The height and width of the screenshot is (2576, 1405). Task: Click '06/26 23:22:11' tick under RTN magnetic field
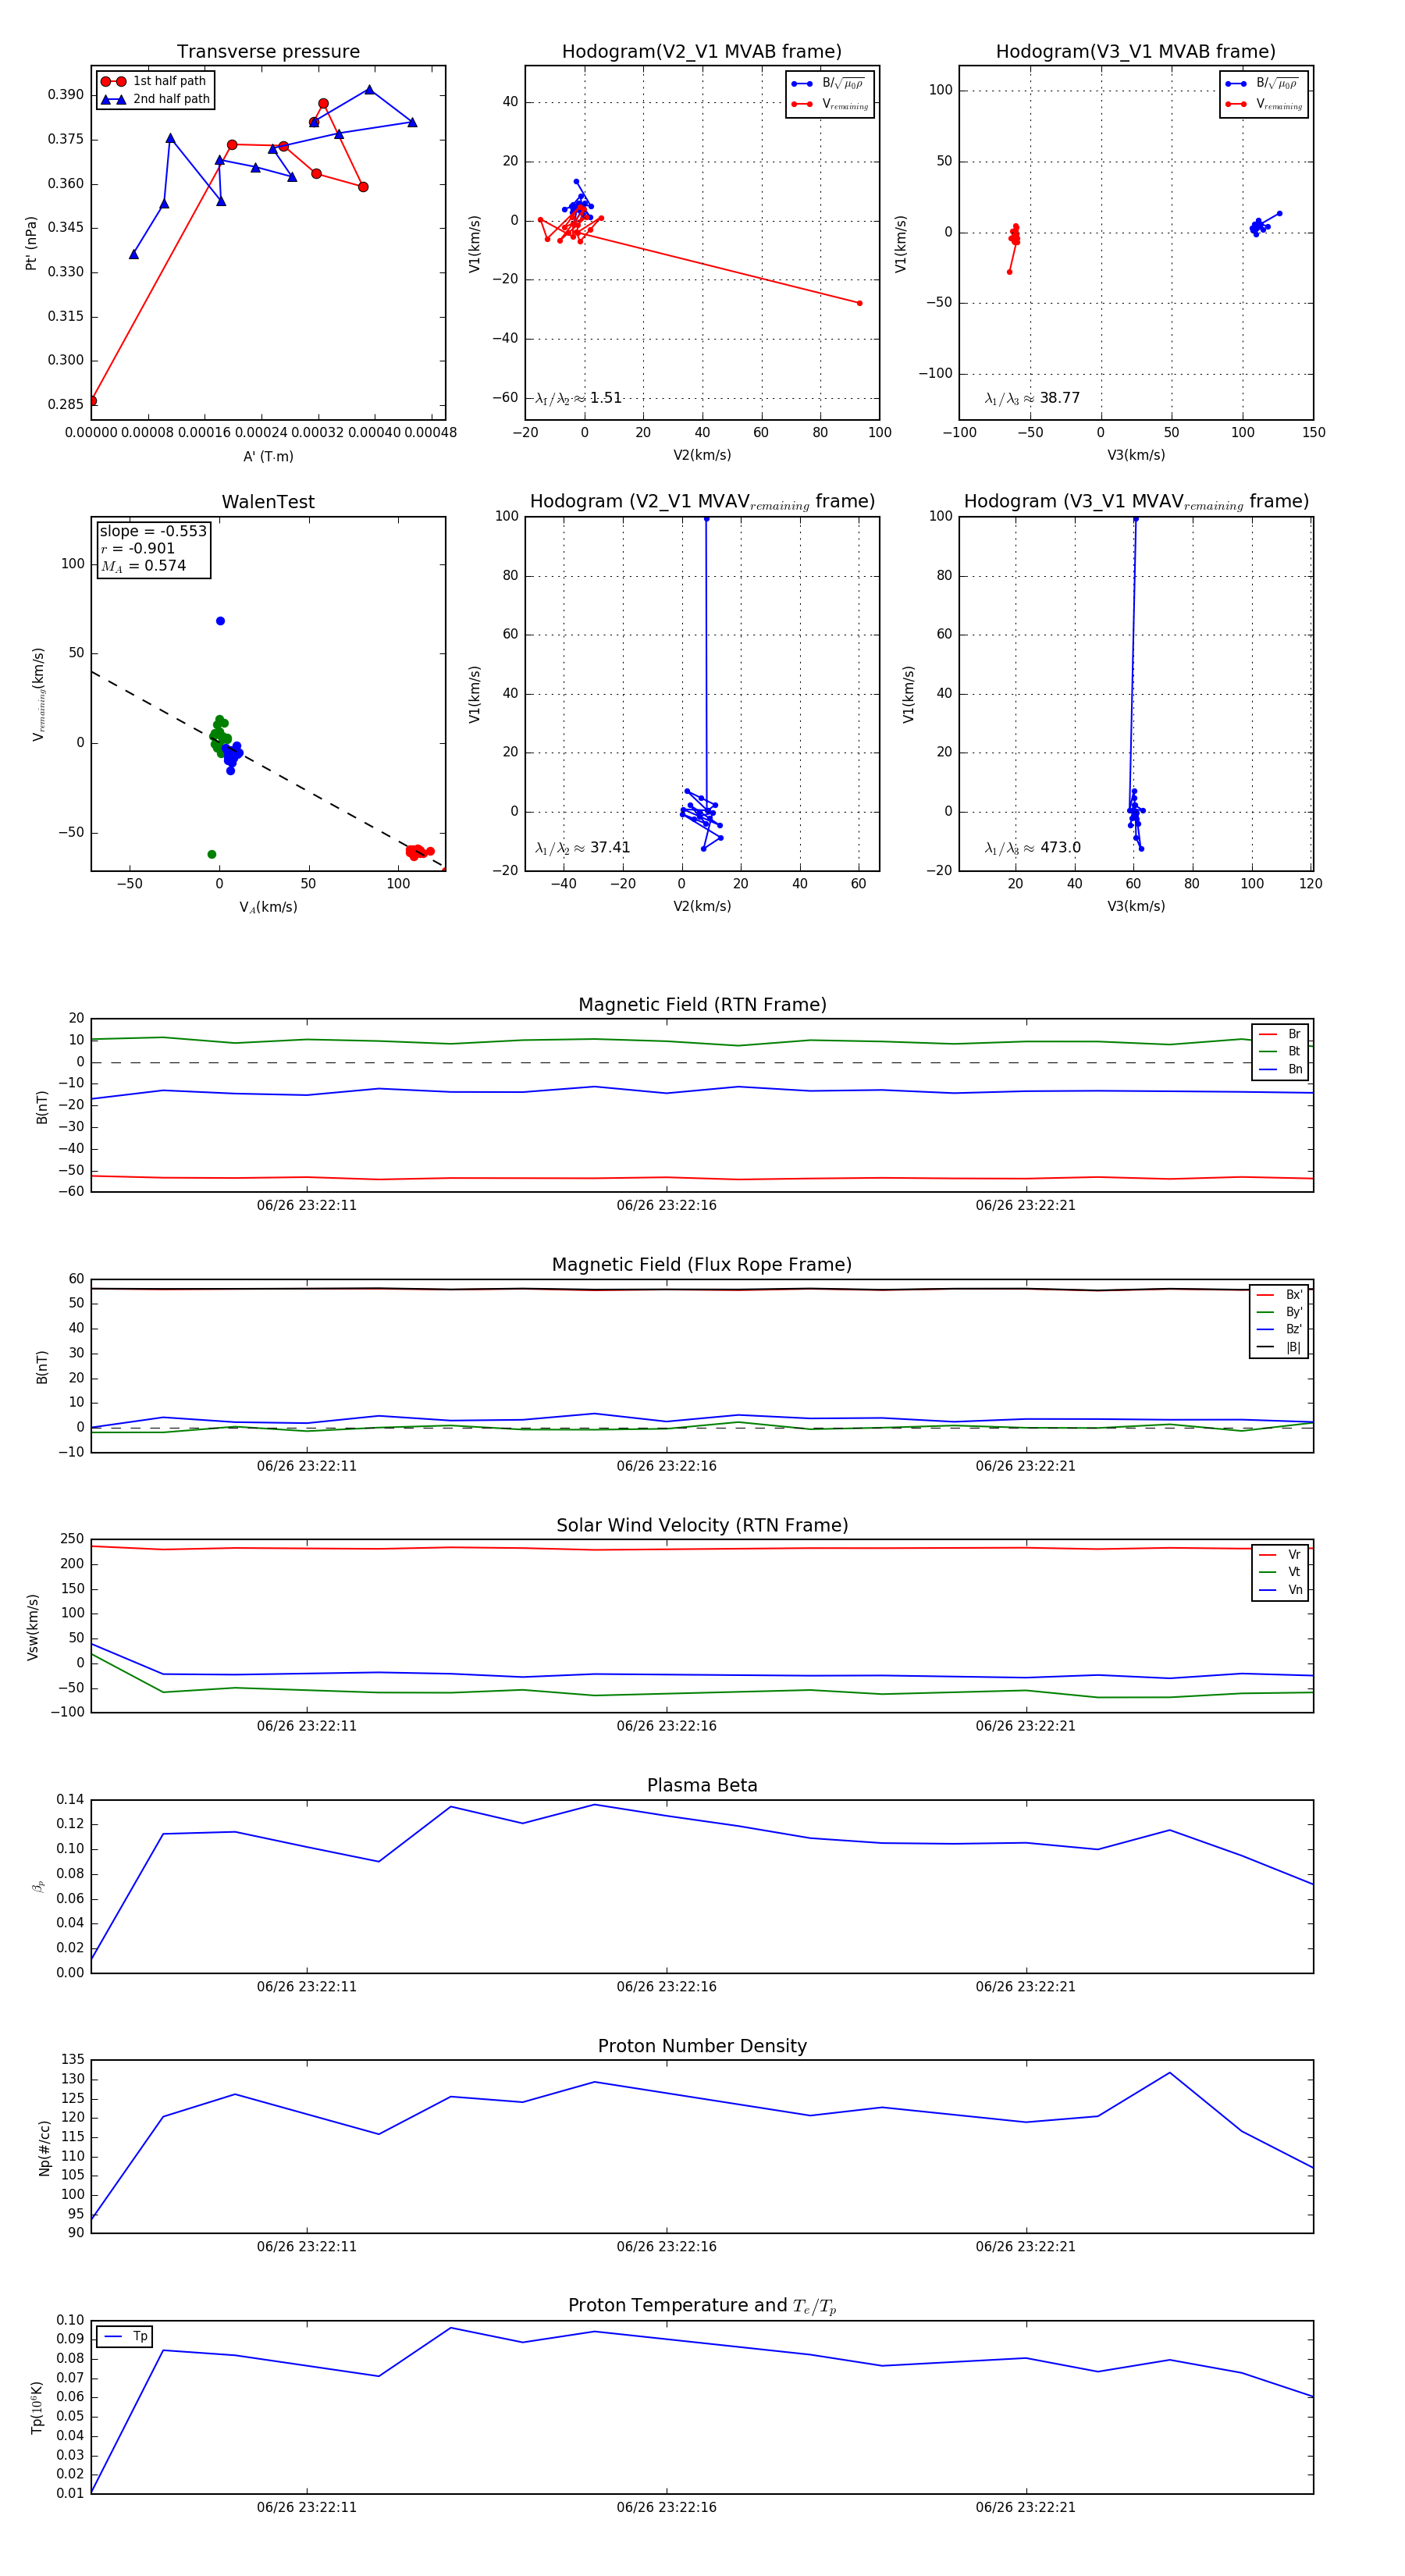click(306, 1206)
